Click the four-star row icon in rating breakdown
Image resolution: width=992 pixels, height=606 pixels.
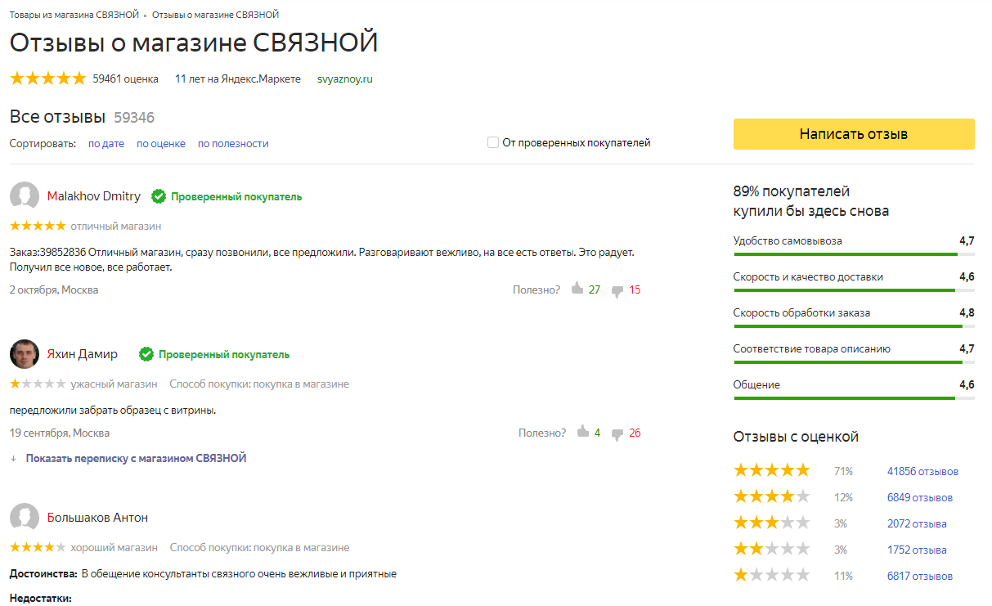[x=771, y=496]
